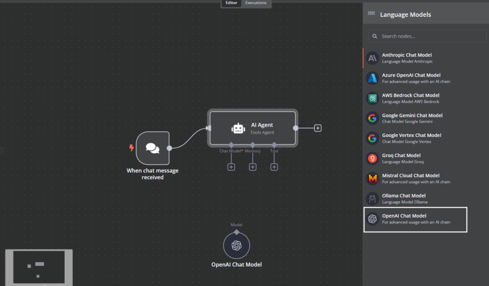Click the AI Agent output connector dot
Viewport: 489px width, 286px height.
(295, 128)
